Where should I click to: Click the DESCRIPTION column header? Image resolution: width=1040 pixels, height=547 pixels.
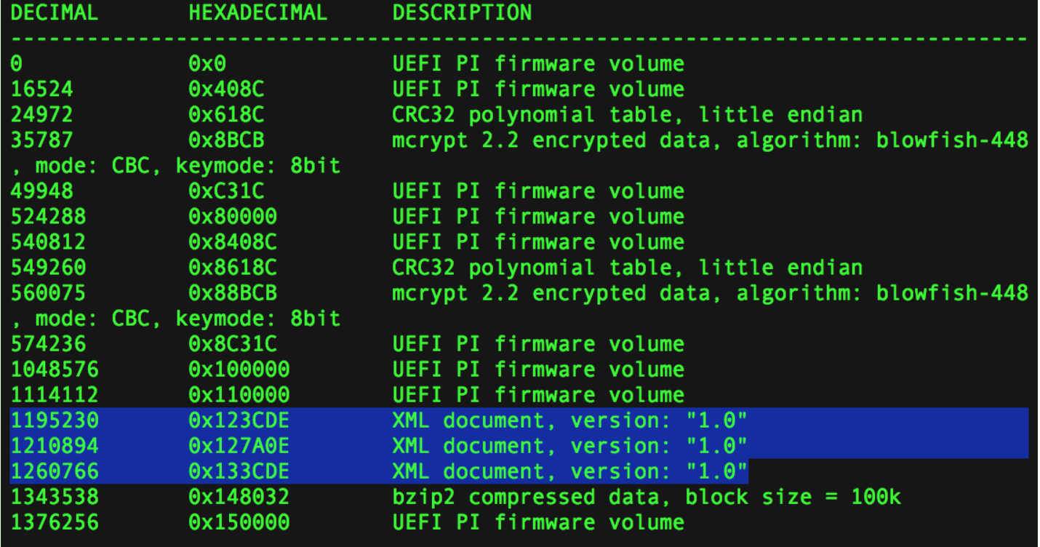tap(462, 12)
